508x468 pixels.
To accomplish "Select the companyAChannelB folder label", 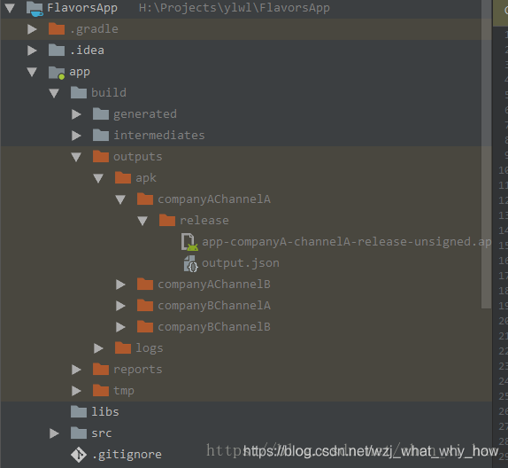I will 214,285.
